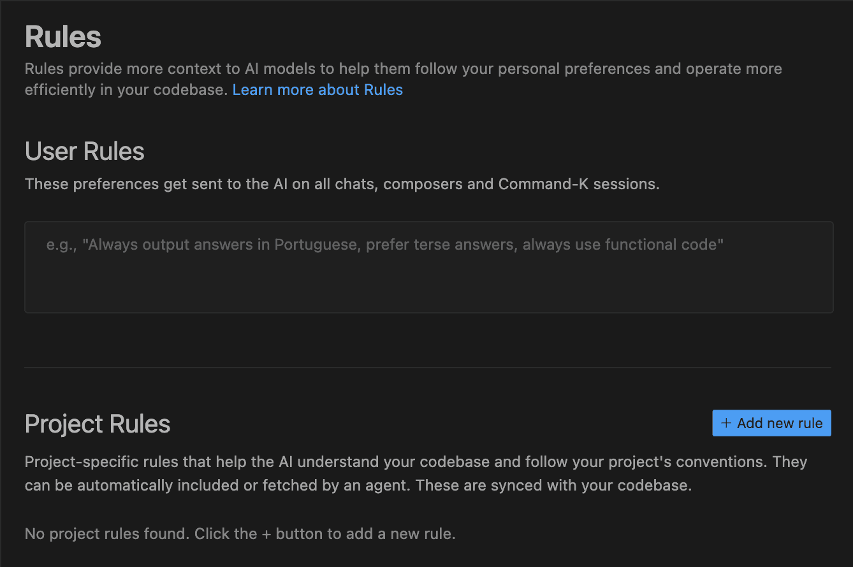
Task: Click the User Rules section heading
Action: pyautogui.click(x=84, y=151)
